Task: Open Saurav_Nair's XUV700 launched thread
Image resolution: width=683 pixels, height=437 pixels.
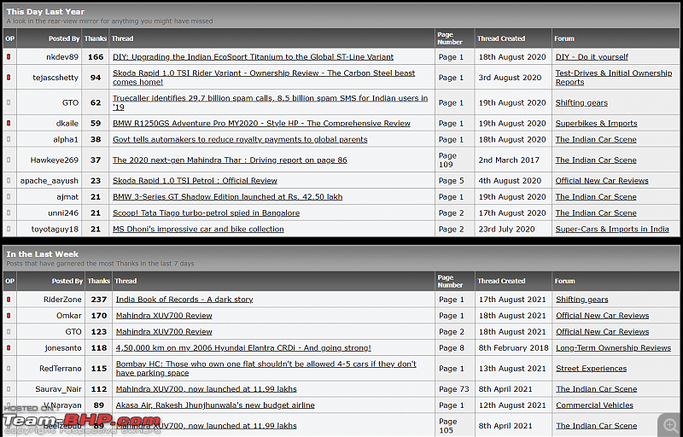Action: (206, 388)
